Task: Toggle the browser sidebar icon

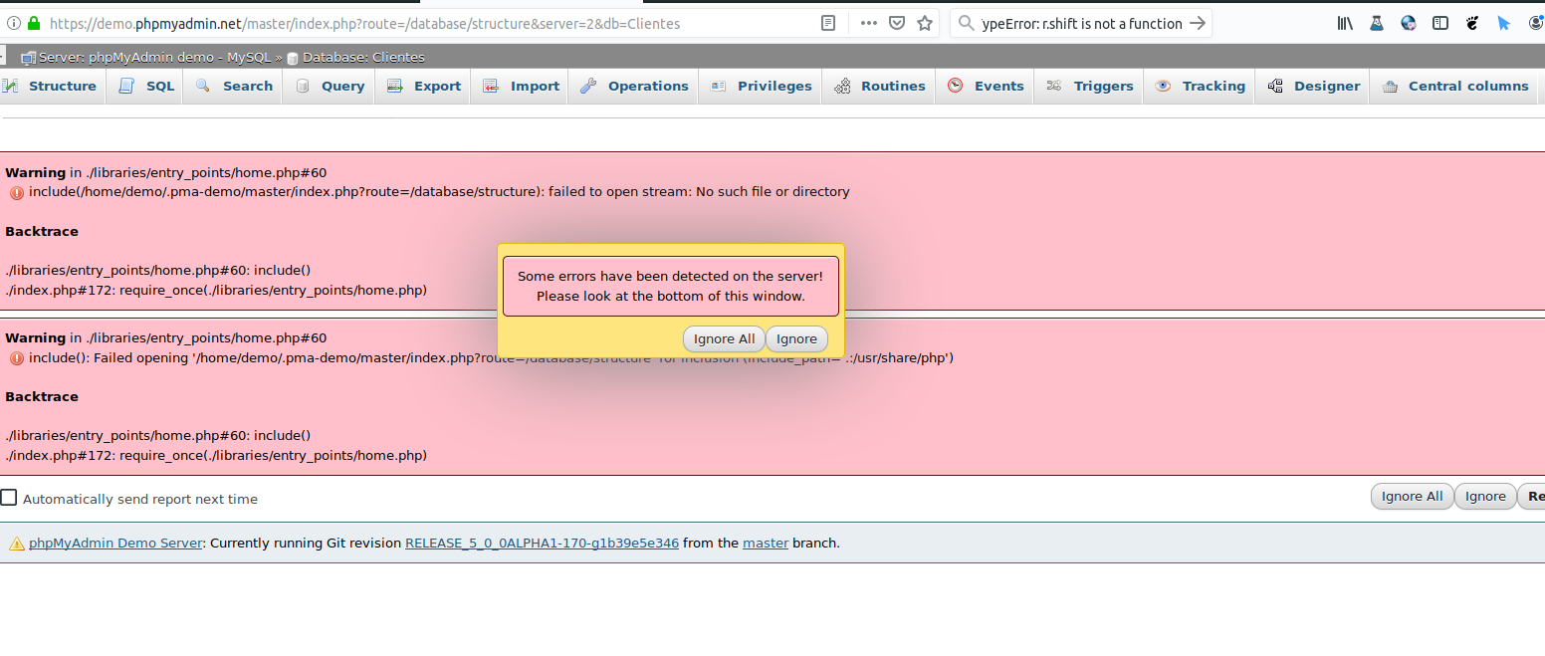Action: point(1441,22)
